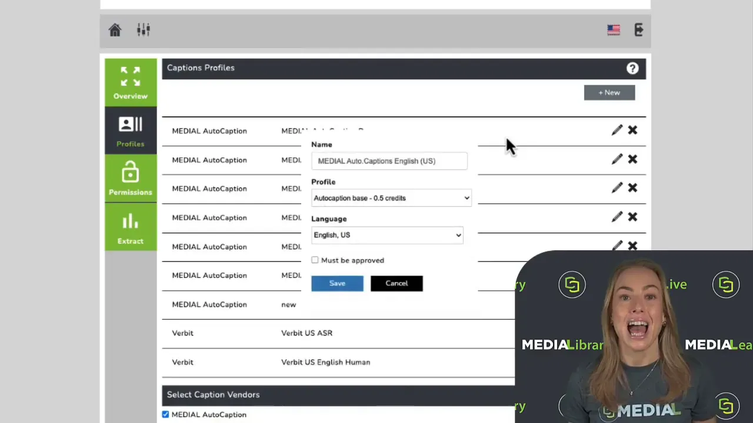Screen dimensions: 753x423
Task: Save the caption profile
Action: click(x=337, y=283)
